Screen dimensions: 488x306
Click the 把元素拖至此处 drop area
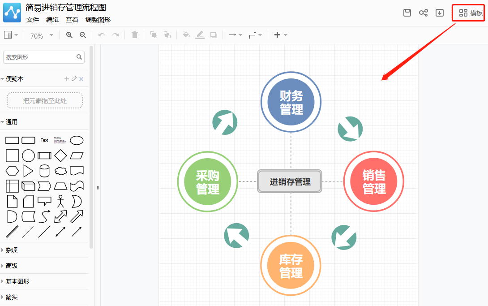click(x=45, y=100)
